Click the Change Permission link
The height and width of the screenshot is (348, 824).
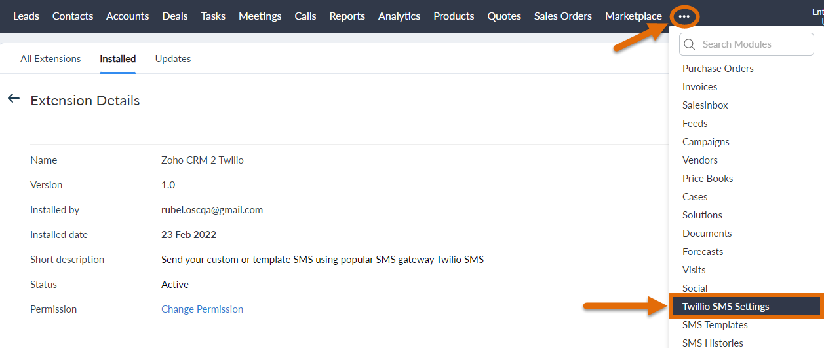coord(202,309)
